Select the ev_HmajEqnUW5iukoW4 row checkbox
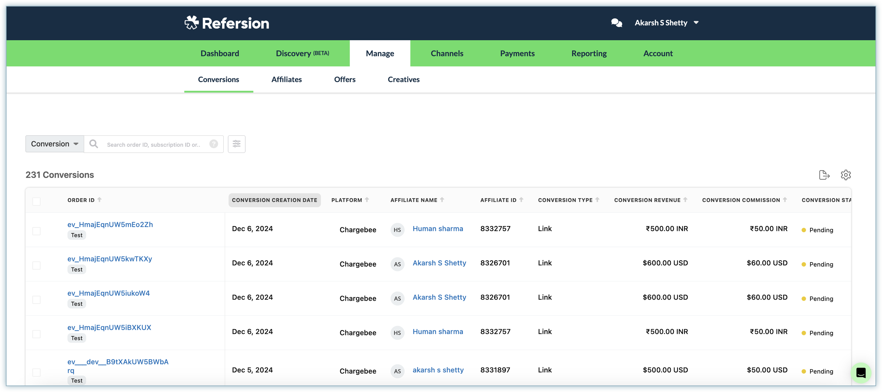This screenshot has height=392, width=882. click(36, 300)
